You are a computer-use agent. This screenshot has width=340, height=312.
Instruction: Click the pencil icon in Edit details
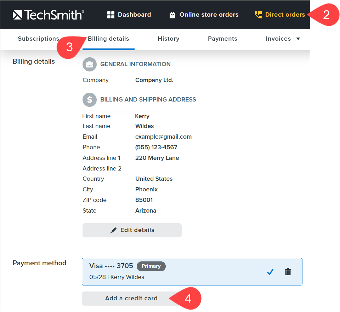tap(113, 230)
